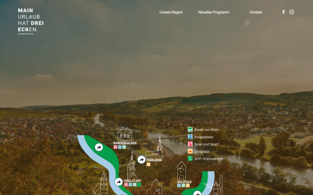Click the pink square under Randersacker
This screenshot has height=195, width=313.
[x=115, y=147]
